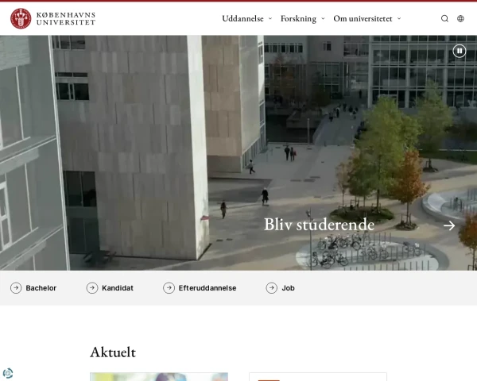Image resolution: width=477 pixels, height=381 pixels.
Task: Click the circled arrow icon beside Bachelor
Action: point(16,287)
